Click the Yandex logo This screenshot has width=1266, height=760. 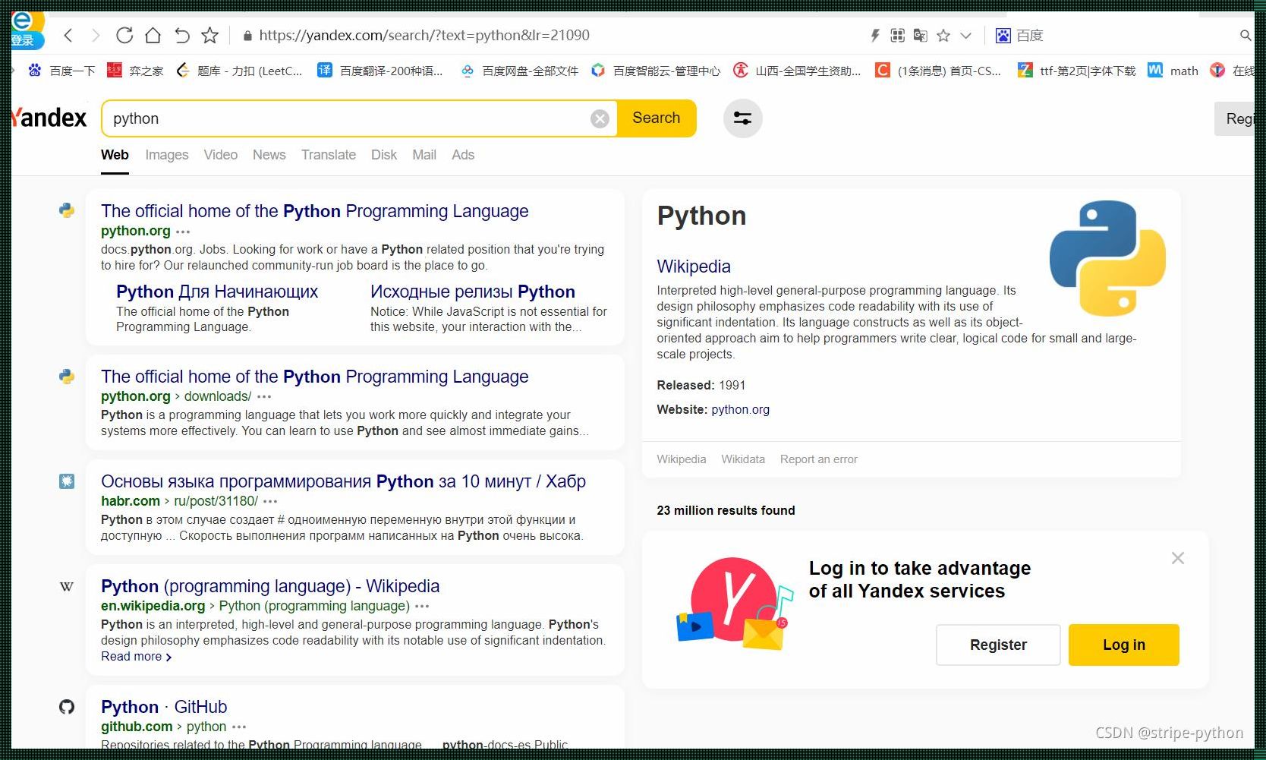(49, 118)
